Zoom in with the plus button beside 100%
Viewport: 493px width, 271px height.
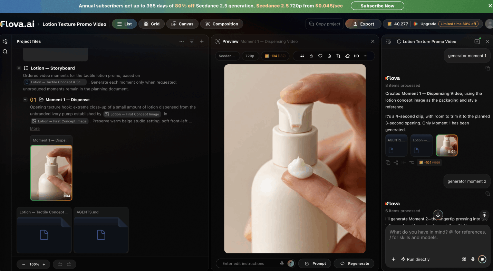point(44,264)
